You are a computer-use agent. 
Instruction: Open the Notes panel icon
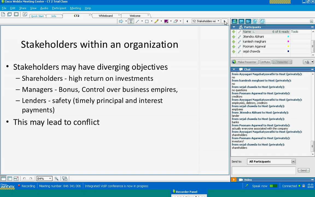[x=255, y=21]
